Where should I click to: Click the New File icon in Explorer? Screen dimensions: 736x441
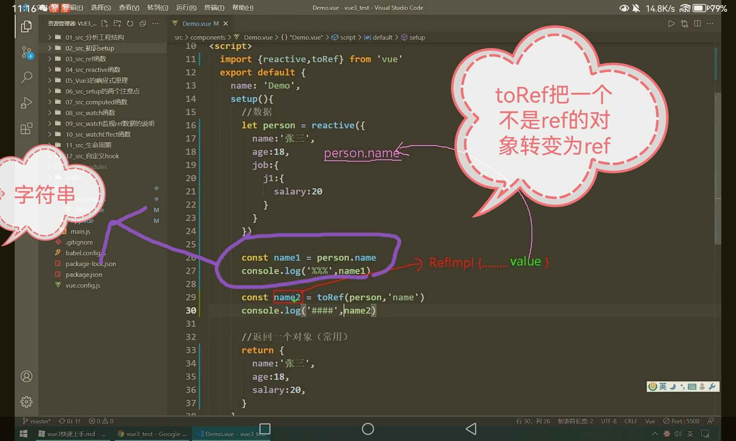point(105,24)
